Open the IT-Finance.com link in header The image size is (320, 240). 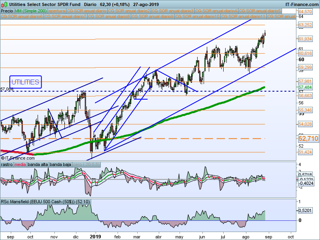pos(302,4)
